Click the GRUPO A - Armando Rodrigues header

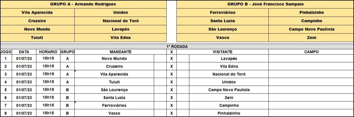pos(83,4)
